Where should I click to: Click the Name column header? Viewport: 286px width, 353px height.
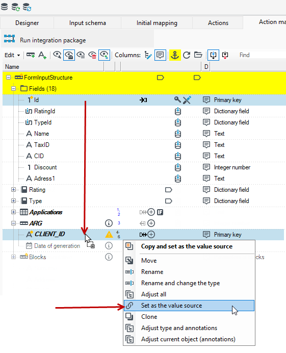pos(54,67)
